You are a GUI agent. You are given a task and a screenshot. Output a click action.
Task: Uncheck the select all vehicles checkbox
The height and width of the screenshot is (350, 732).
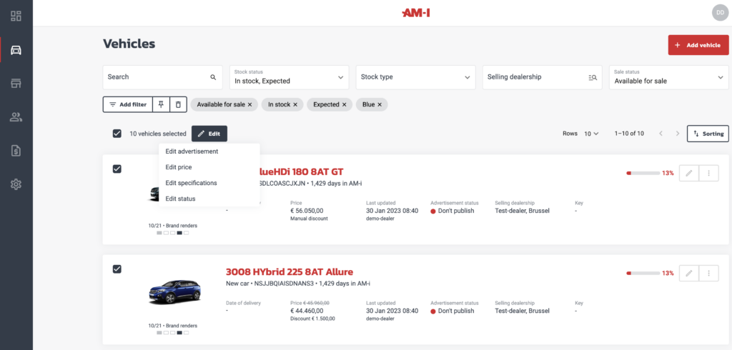[x=117, y=134]
